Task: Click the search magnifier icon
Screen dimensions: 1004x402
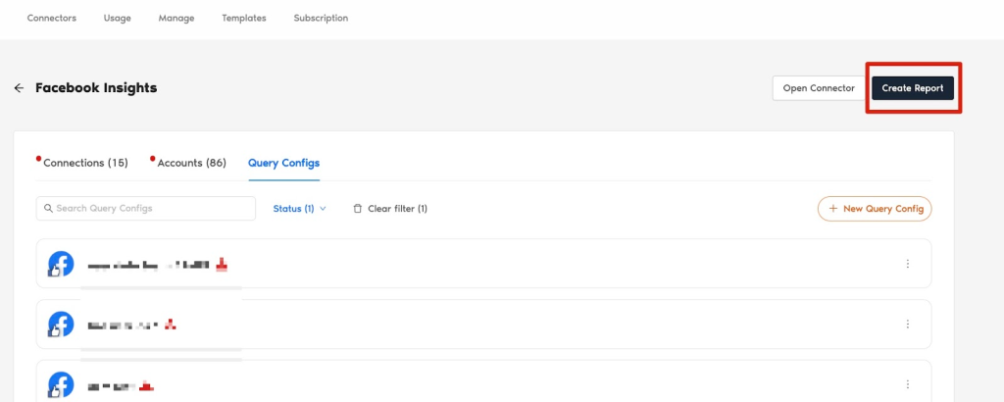Action: [48, 209]
